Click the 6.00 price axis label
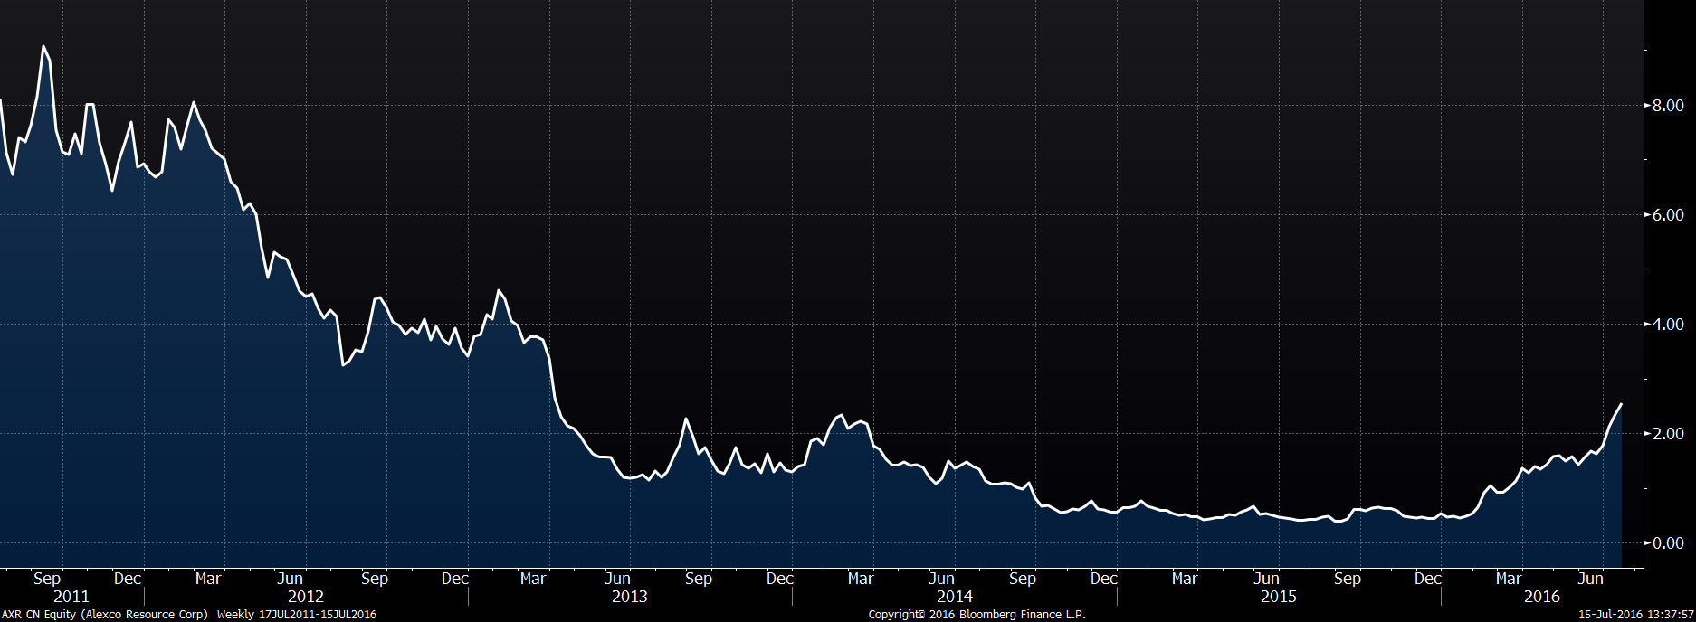This screenshot has width=1696, height=622. tap(1668, 215)
